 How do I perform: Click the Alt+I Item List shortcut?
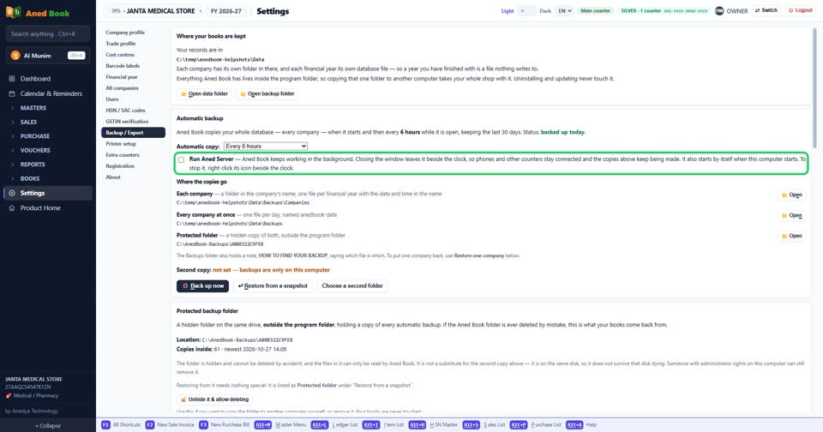coord(383,424)
